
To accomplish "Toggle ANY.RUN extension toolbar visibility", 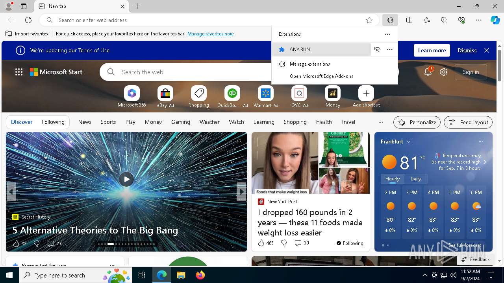I will click(377, 50).
